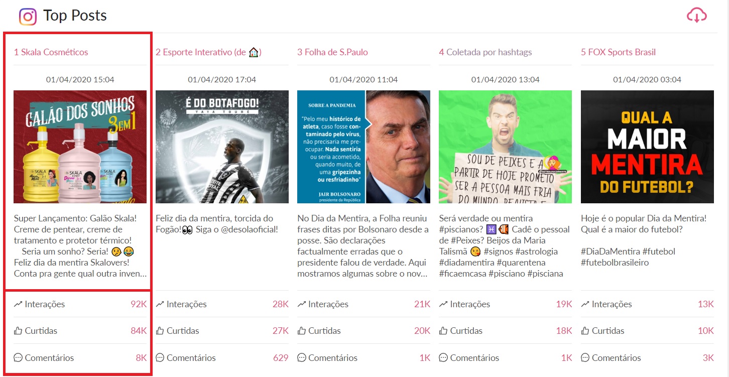729x377 pixels.
Task: Open the Skala Cosméticos profile link
Action: (51, 52)
